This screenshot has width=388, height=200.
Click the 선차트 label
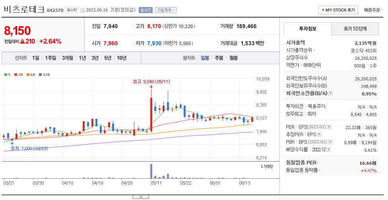pos(21,58)
